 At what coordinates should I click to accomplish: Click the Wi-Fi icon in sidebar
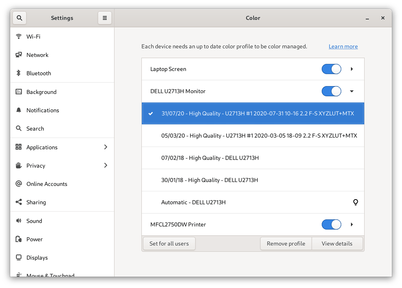tap(18, 37)
